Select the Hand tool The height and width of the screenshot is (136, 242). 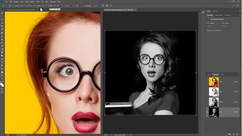(2, 72)
